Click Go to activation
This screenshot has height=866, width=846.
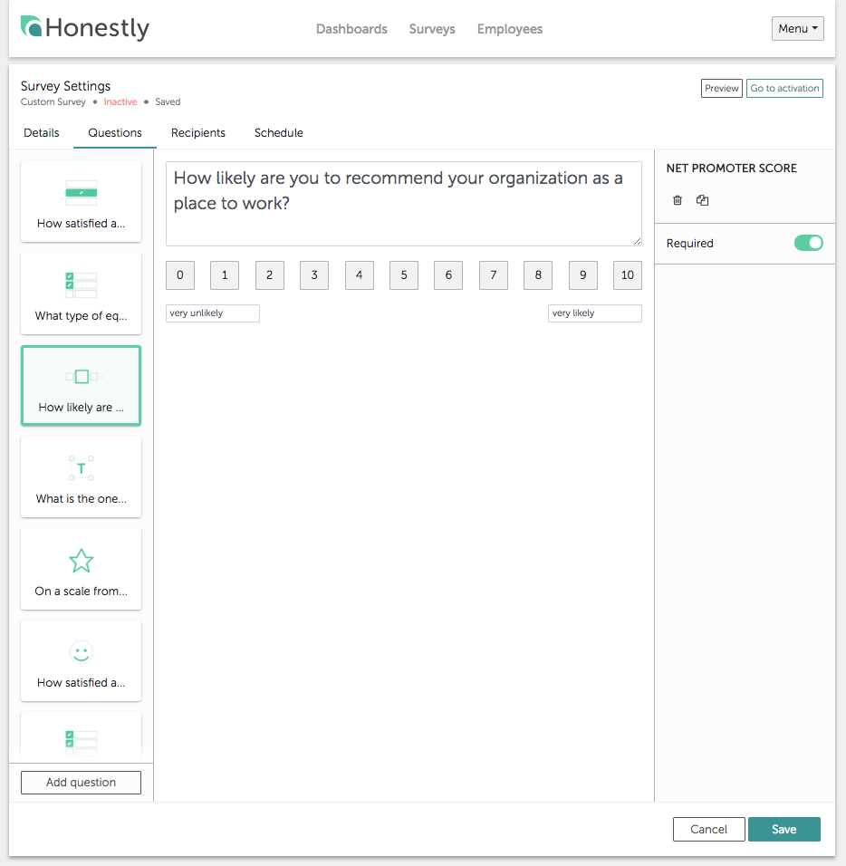pyautogui.click(x=784, y=88)
